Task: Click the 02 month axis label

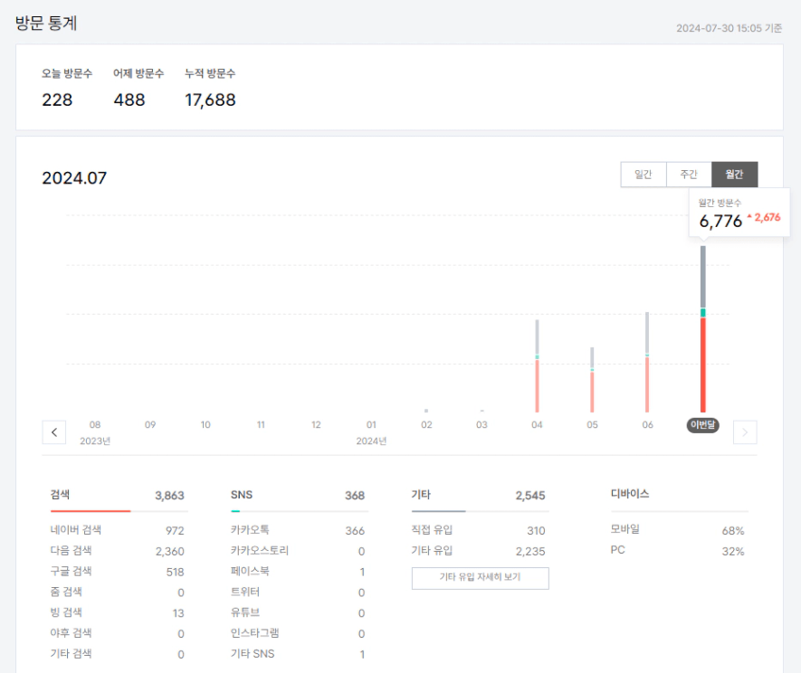Action: click(x=426, y=424)
